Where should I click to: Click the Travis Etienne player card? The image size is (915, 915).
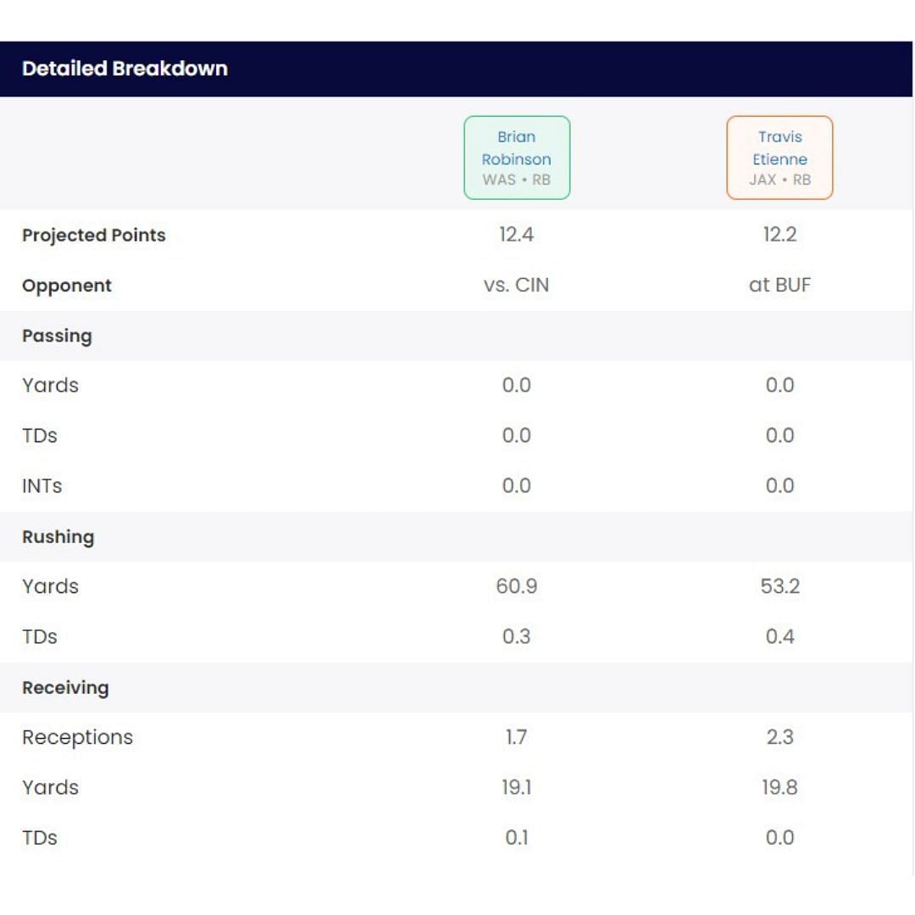[779, 158]
